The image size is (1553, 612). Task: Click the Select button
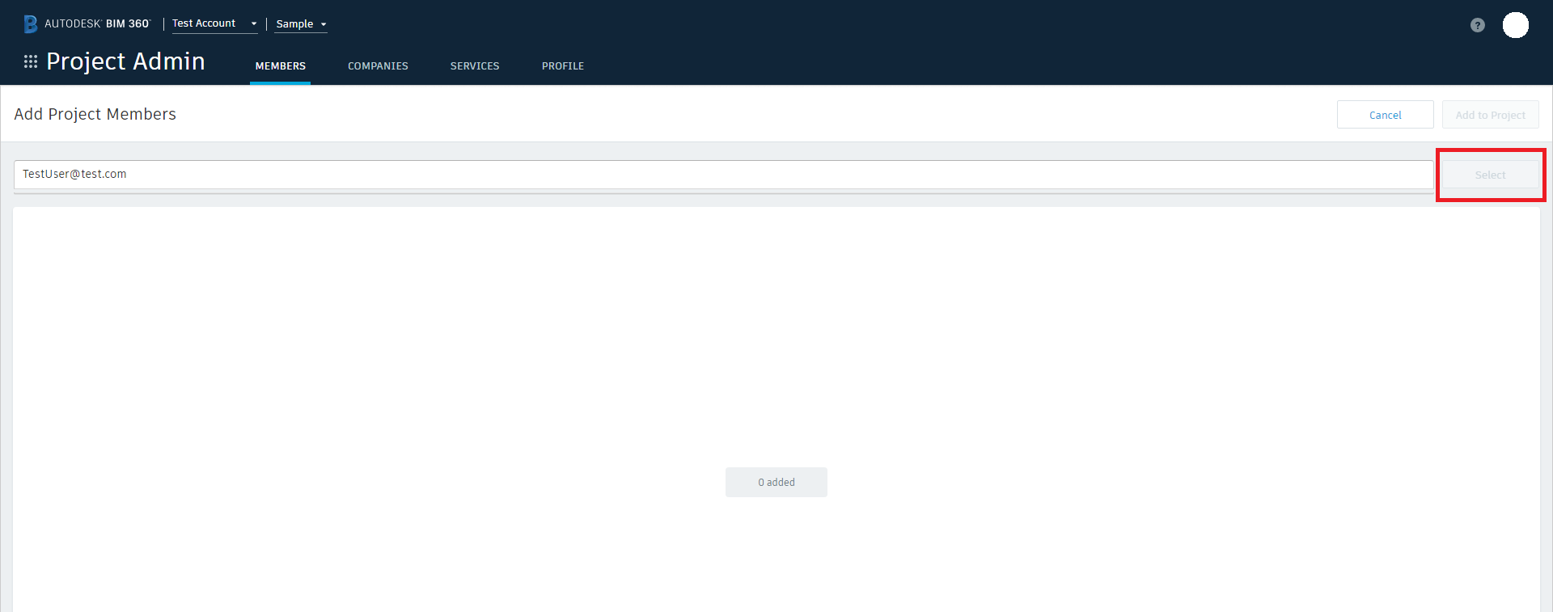(1490, 175)
